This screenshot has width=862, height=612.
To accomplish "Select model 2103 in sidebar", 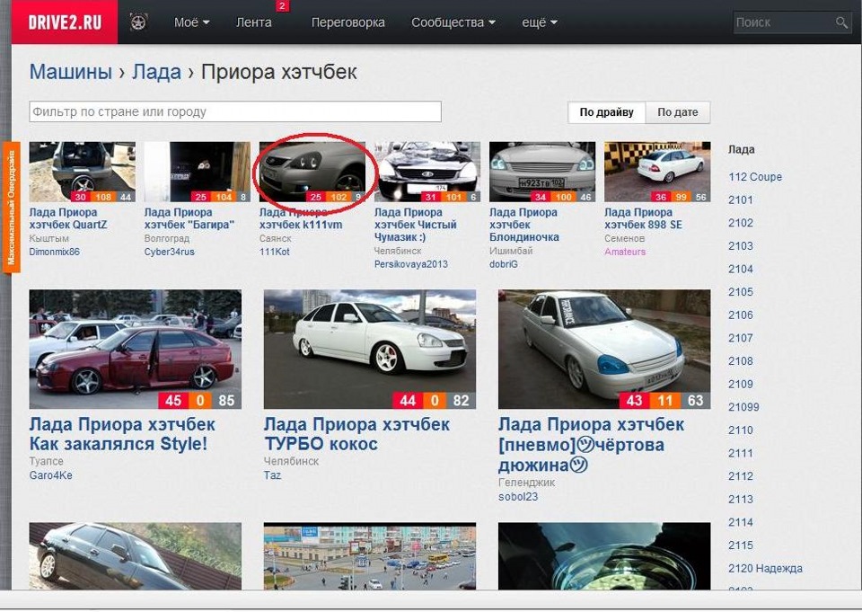I will click(741, 246).
